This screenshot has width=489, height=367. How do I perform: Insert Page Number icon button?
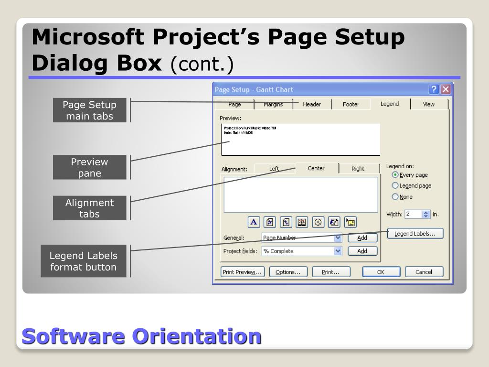click(x=270, y=222)
